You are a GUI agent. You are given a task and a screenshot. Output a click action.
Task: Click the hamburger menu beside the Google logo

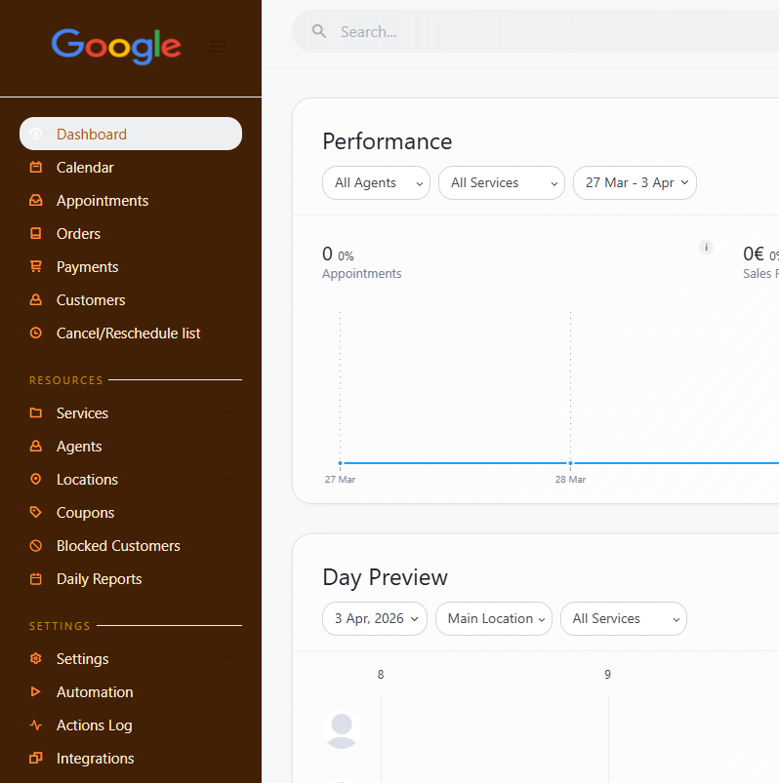217,47
